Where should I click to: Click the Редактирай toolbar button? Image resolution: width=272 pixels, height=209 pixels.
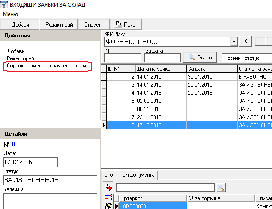click(x=59, y=25)
